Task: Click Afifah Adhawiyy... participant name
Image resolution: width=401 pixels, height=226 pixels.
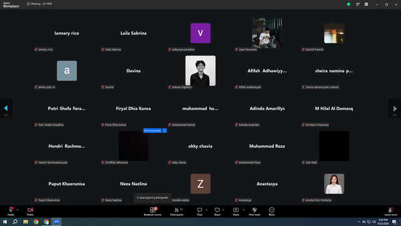Action: 267,71
